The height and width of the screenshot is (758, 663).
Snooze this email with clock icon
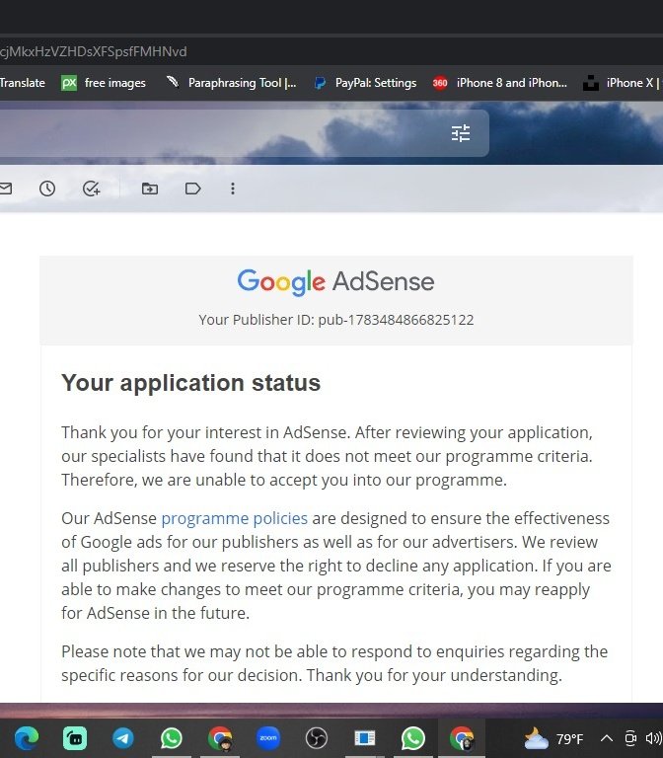(47, 189)
